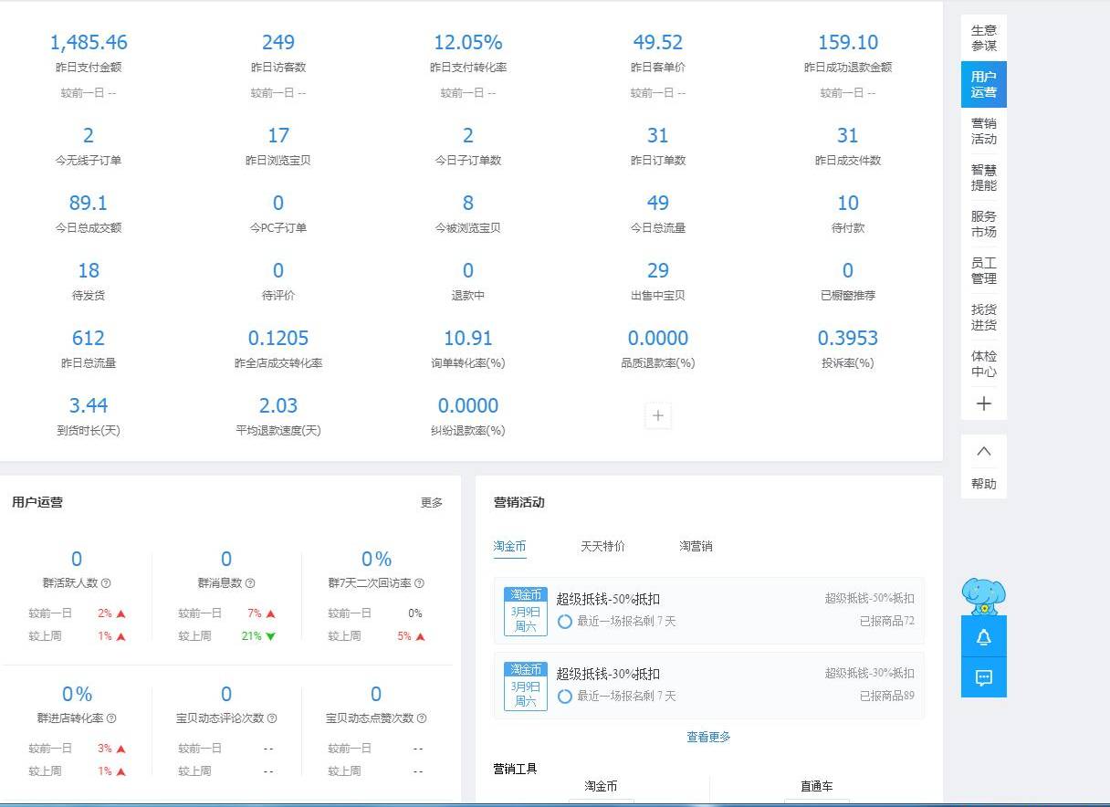Click 查看更多 under marketing activities
1110x807 pixels.
click(x=708, y=737)
